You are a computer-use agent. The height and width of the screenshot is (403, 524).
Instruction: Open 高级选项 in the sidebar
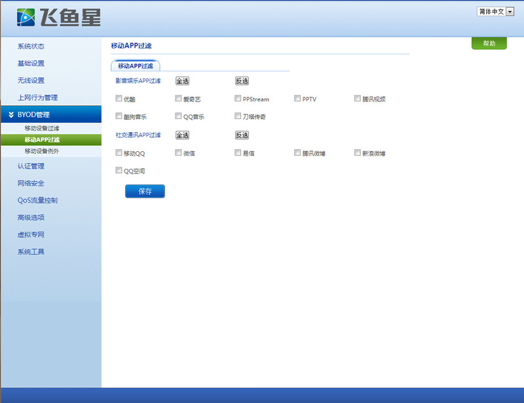tap(31, 217)
